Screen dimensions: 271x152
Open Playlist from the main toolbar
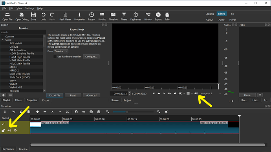102,16
